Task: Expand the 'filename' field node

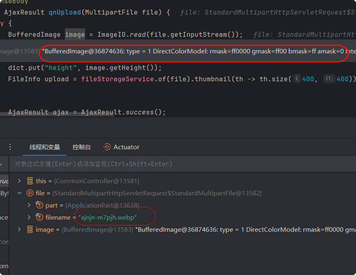Action: [x=29, y=218]
